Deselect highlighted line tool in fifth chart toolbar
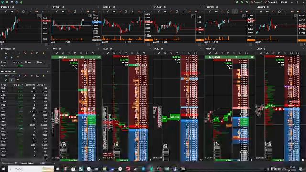This screenshot has width=306, height=172. [235, 11]
